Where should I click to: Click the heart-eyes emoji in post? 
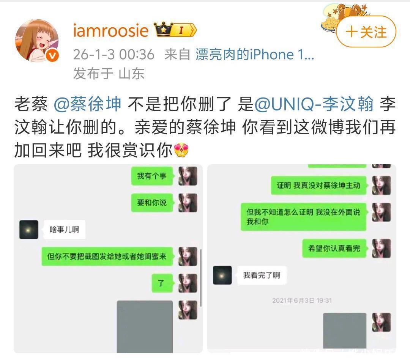181,150
